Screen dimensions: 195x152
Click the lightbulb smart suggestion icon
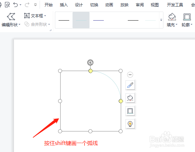click(x=130, y=123)
